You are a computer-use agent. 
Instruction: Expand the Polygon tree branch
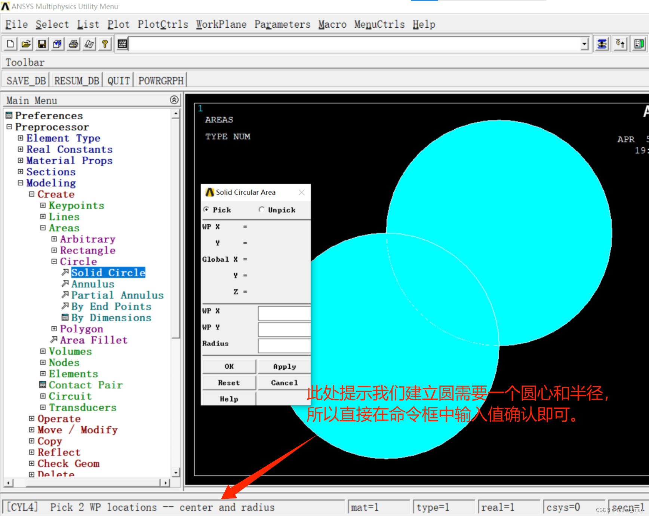pos(54,329)
